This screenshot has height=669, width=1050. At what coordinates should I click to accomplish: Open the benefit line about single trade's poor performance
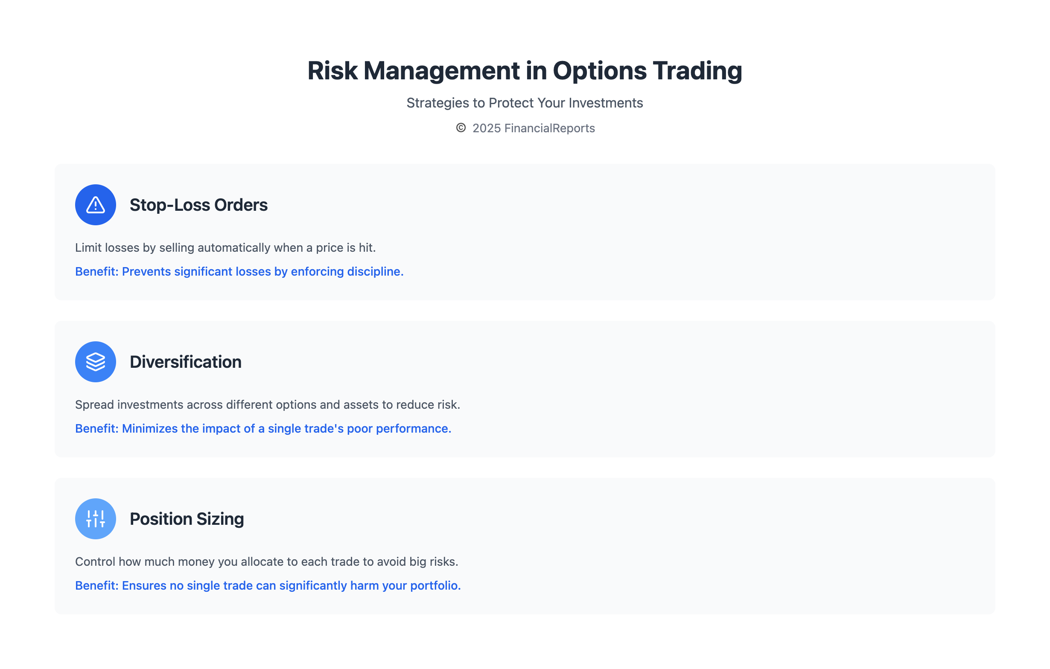(263, 428)
